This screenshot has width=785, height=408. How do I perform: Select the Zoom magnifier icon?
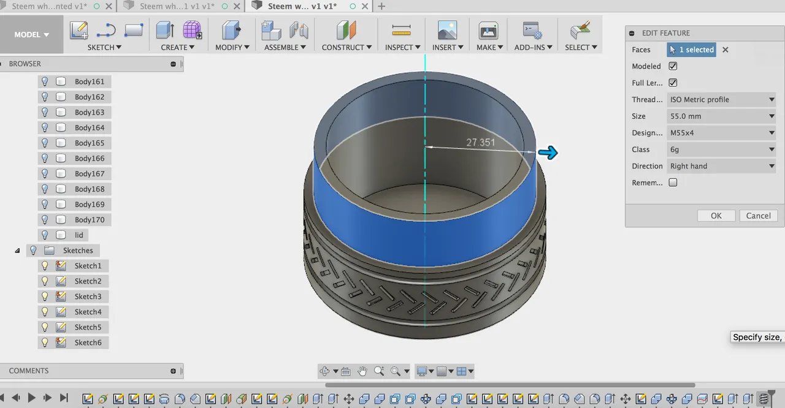pos(379,371)
